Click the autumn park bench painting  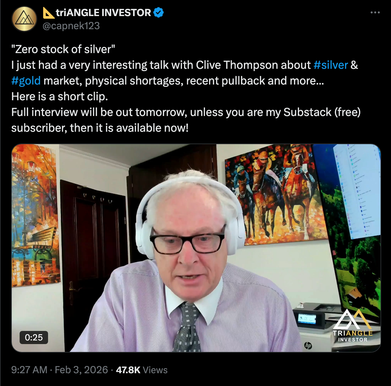point(35,215)
